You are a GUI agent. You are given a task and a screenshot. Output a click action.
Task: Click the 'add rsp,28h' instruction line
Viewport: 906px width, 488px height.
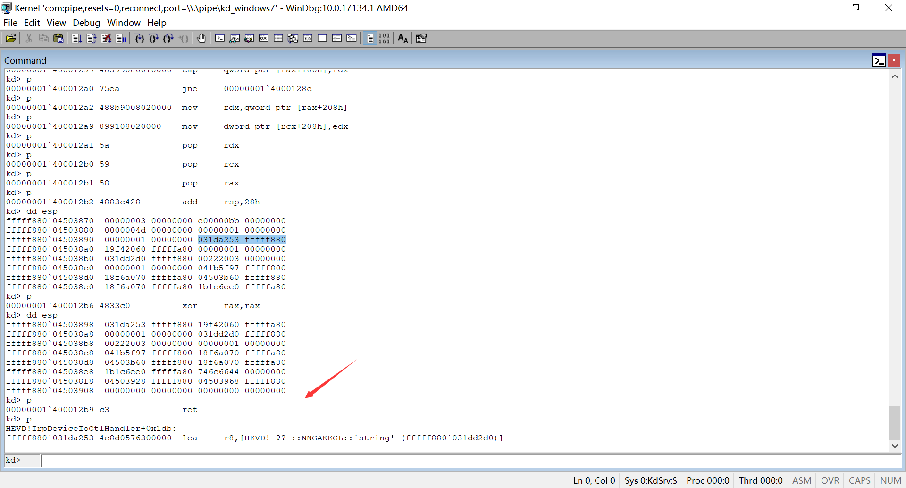point(133,202)
